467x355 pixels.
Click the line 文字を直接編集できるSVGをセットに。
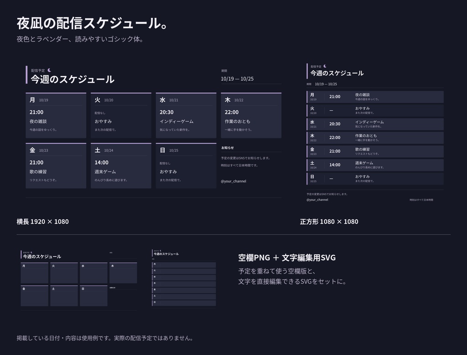coord(292,282)
